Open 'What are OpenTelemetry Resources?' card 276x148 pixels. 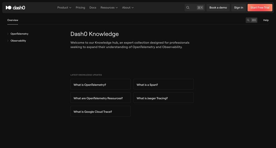point(101,98)
